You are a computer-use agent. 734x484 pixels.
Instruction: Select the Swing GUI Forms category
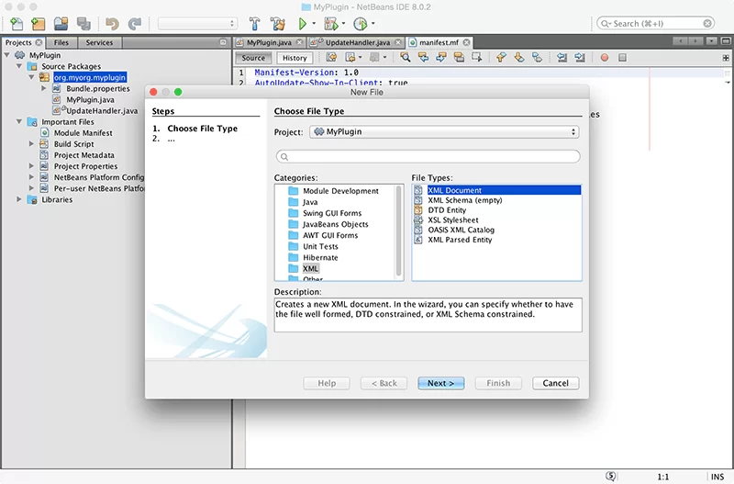[x=332, y=213]
